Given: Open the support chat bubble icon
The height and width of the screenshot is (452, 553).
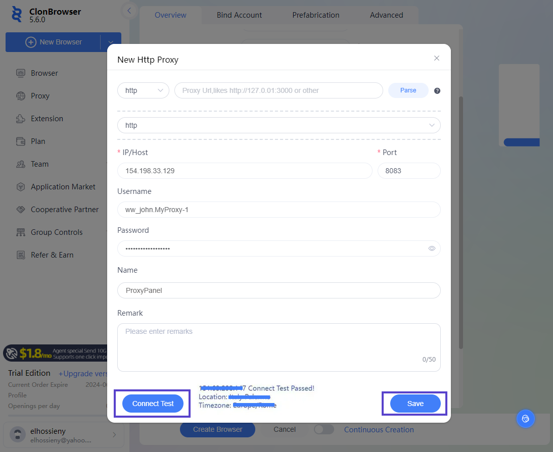Looking at the screenshot, I should point(525,419).
